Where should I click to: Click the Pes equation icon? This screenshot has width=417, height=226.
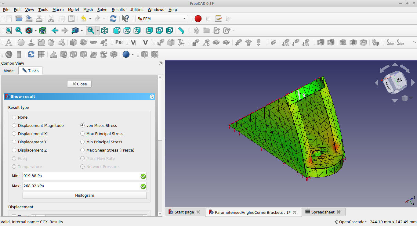[x=119, y=42]
